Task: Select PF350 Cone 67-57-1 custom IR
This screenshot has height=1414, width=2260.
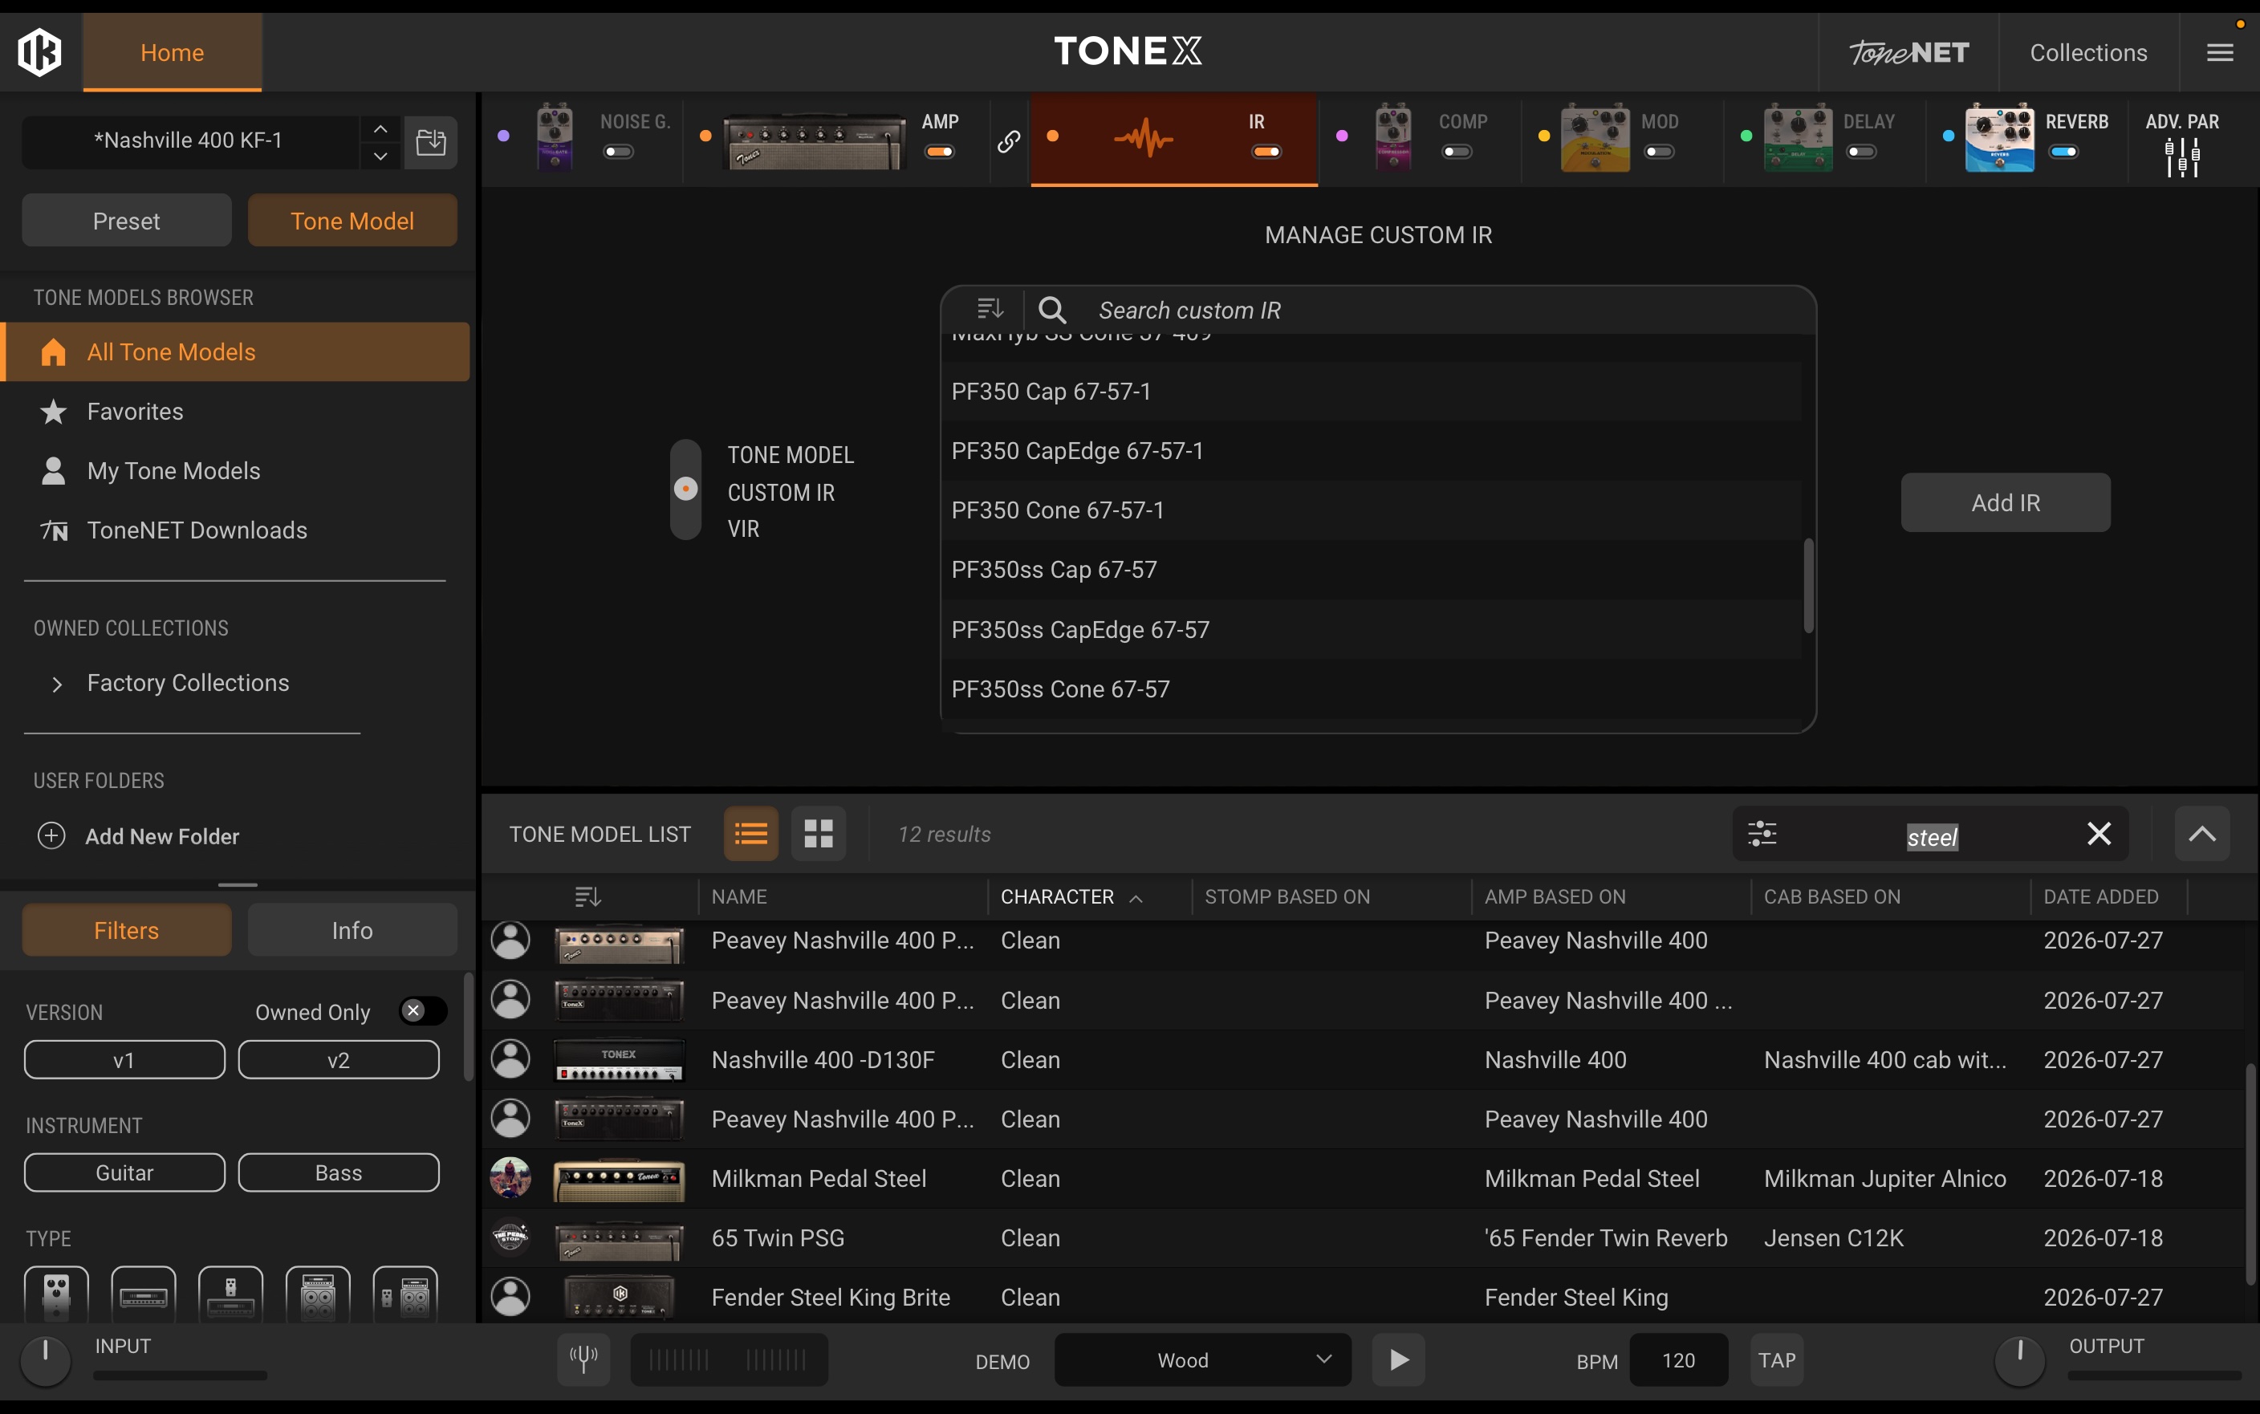Action: pos(1372,510)
